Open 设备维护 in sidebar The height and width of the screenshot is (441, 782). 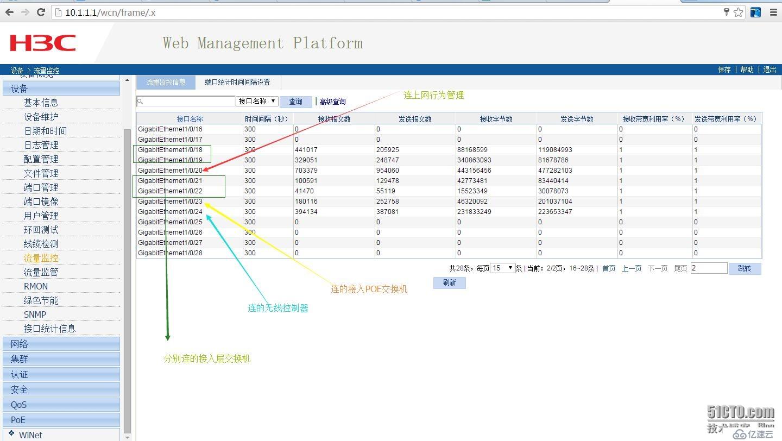[41, 117]
